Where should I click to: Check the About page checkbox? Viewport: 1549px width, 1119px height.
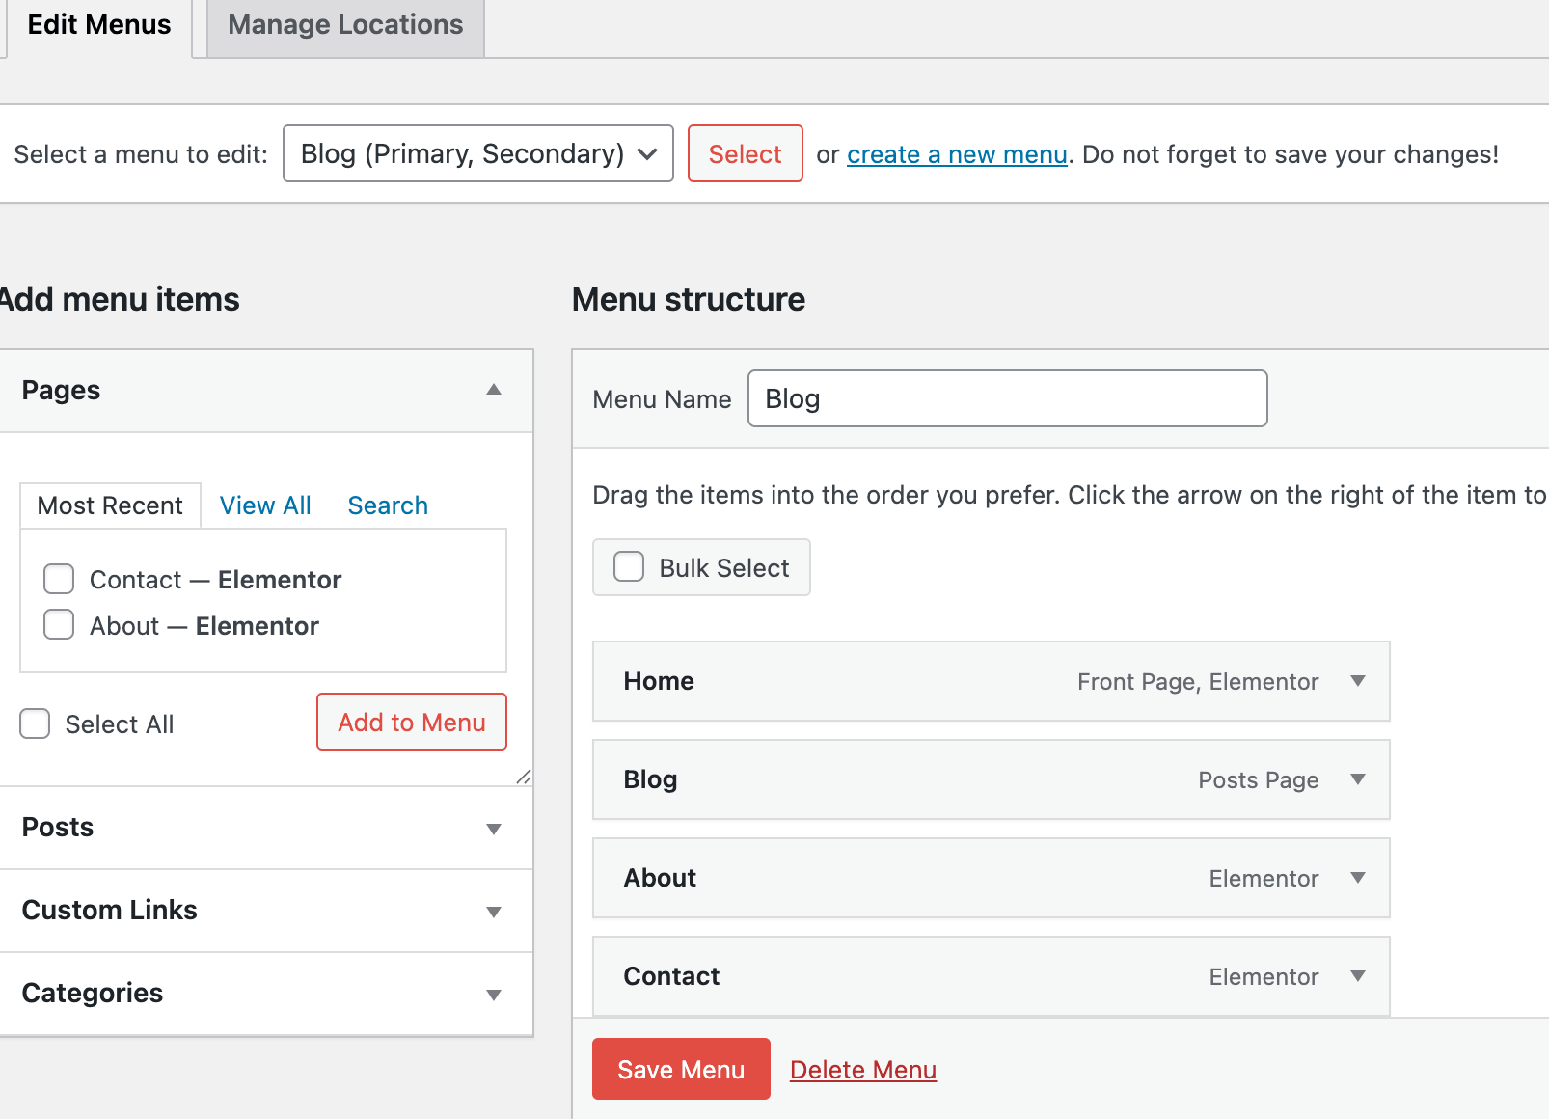59,625
